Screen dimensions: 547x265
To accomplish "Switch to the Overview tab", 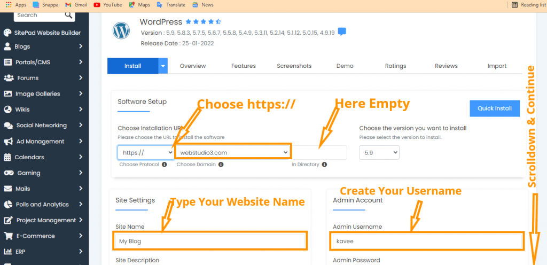I will 192,66.
